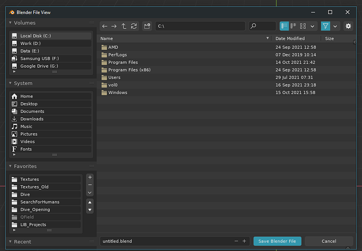Collapse the Favorites panel
Image resolution: width=362 pixels, height=251 pixels.
10,166
